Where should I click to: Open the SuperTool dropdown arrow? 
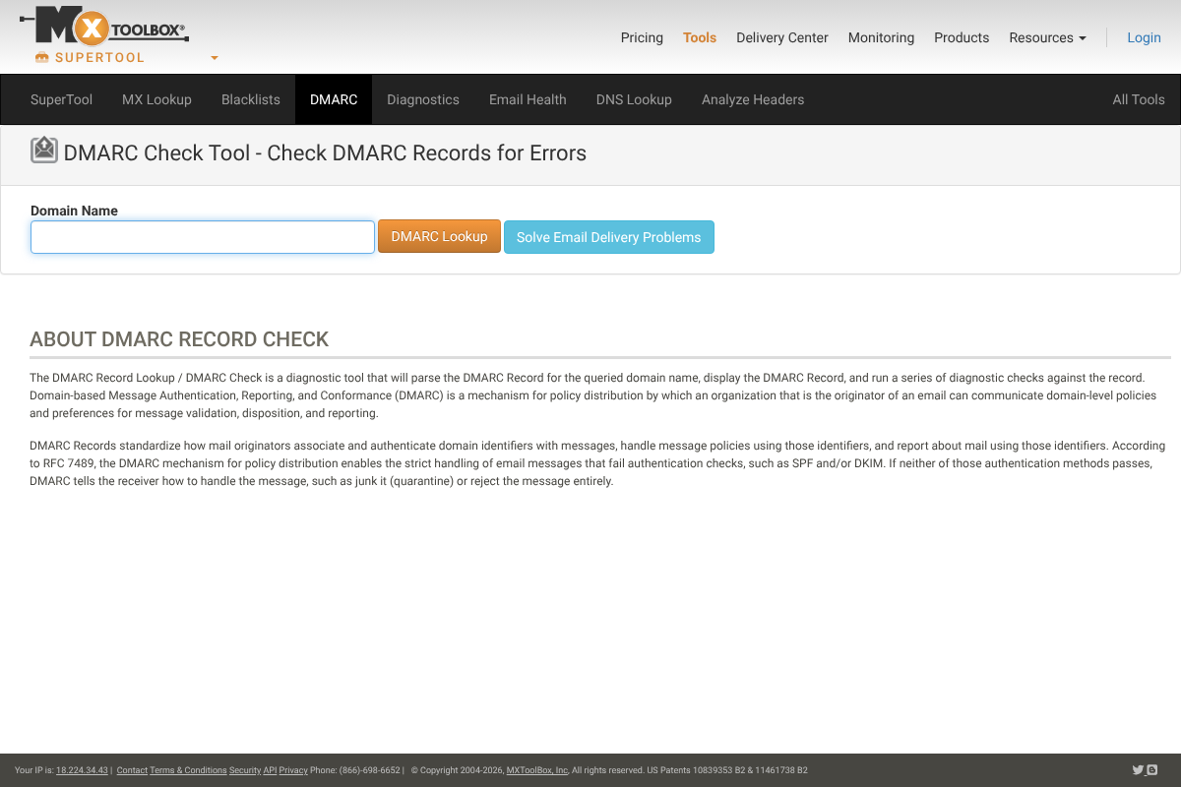point(215,58)
